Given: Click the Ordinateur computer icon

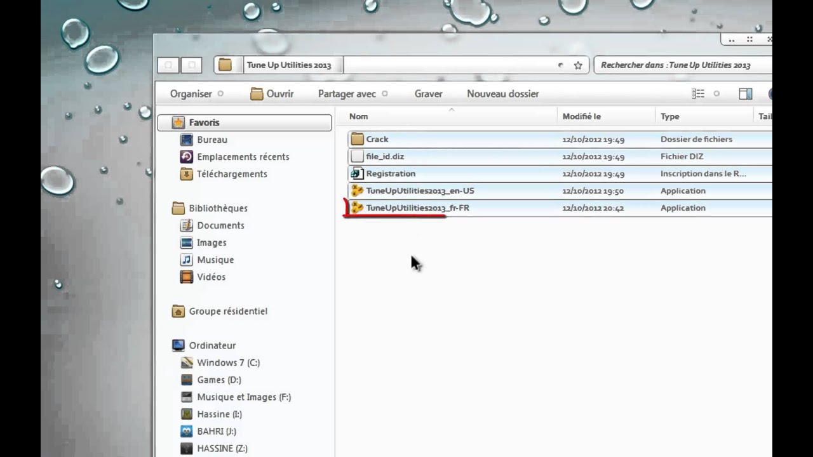Looking at the screenshot, I should tap(178, 345).
